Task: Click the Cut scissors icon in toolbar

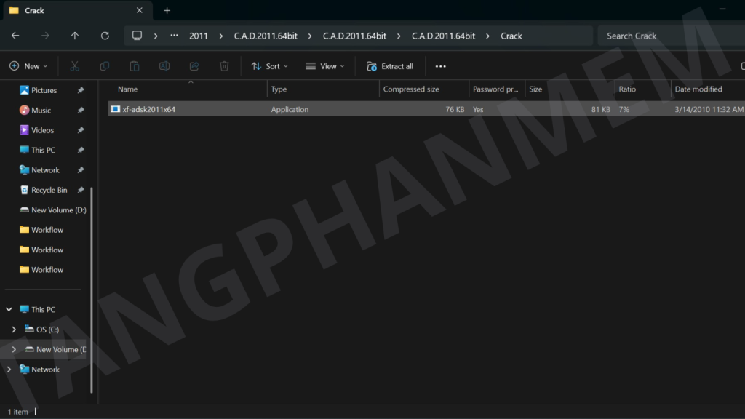Action: click(74, 66)
